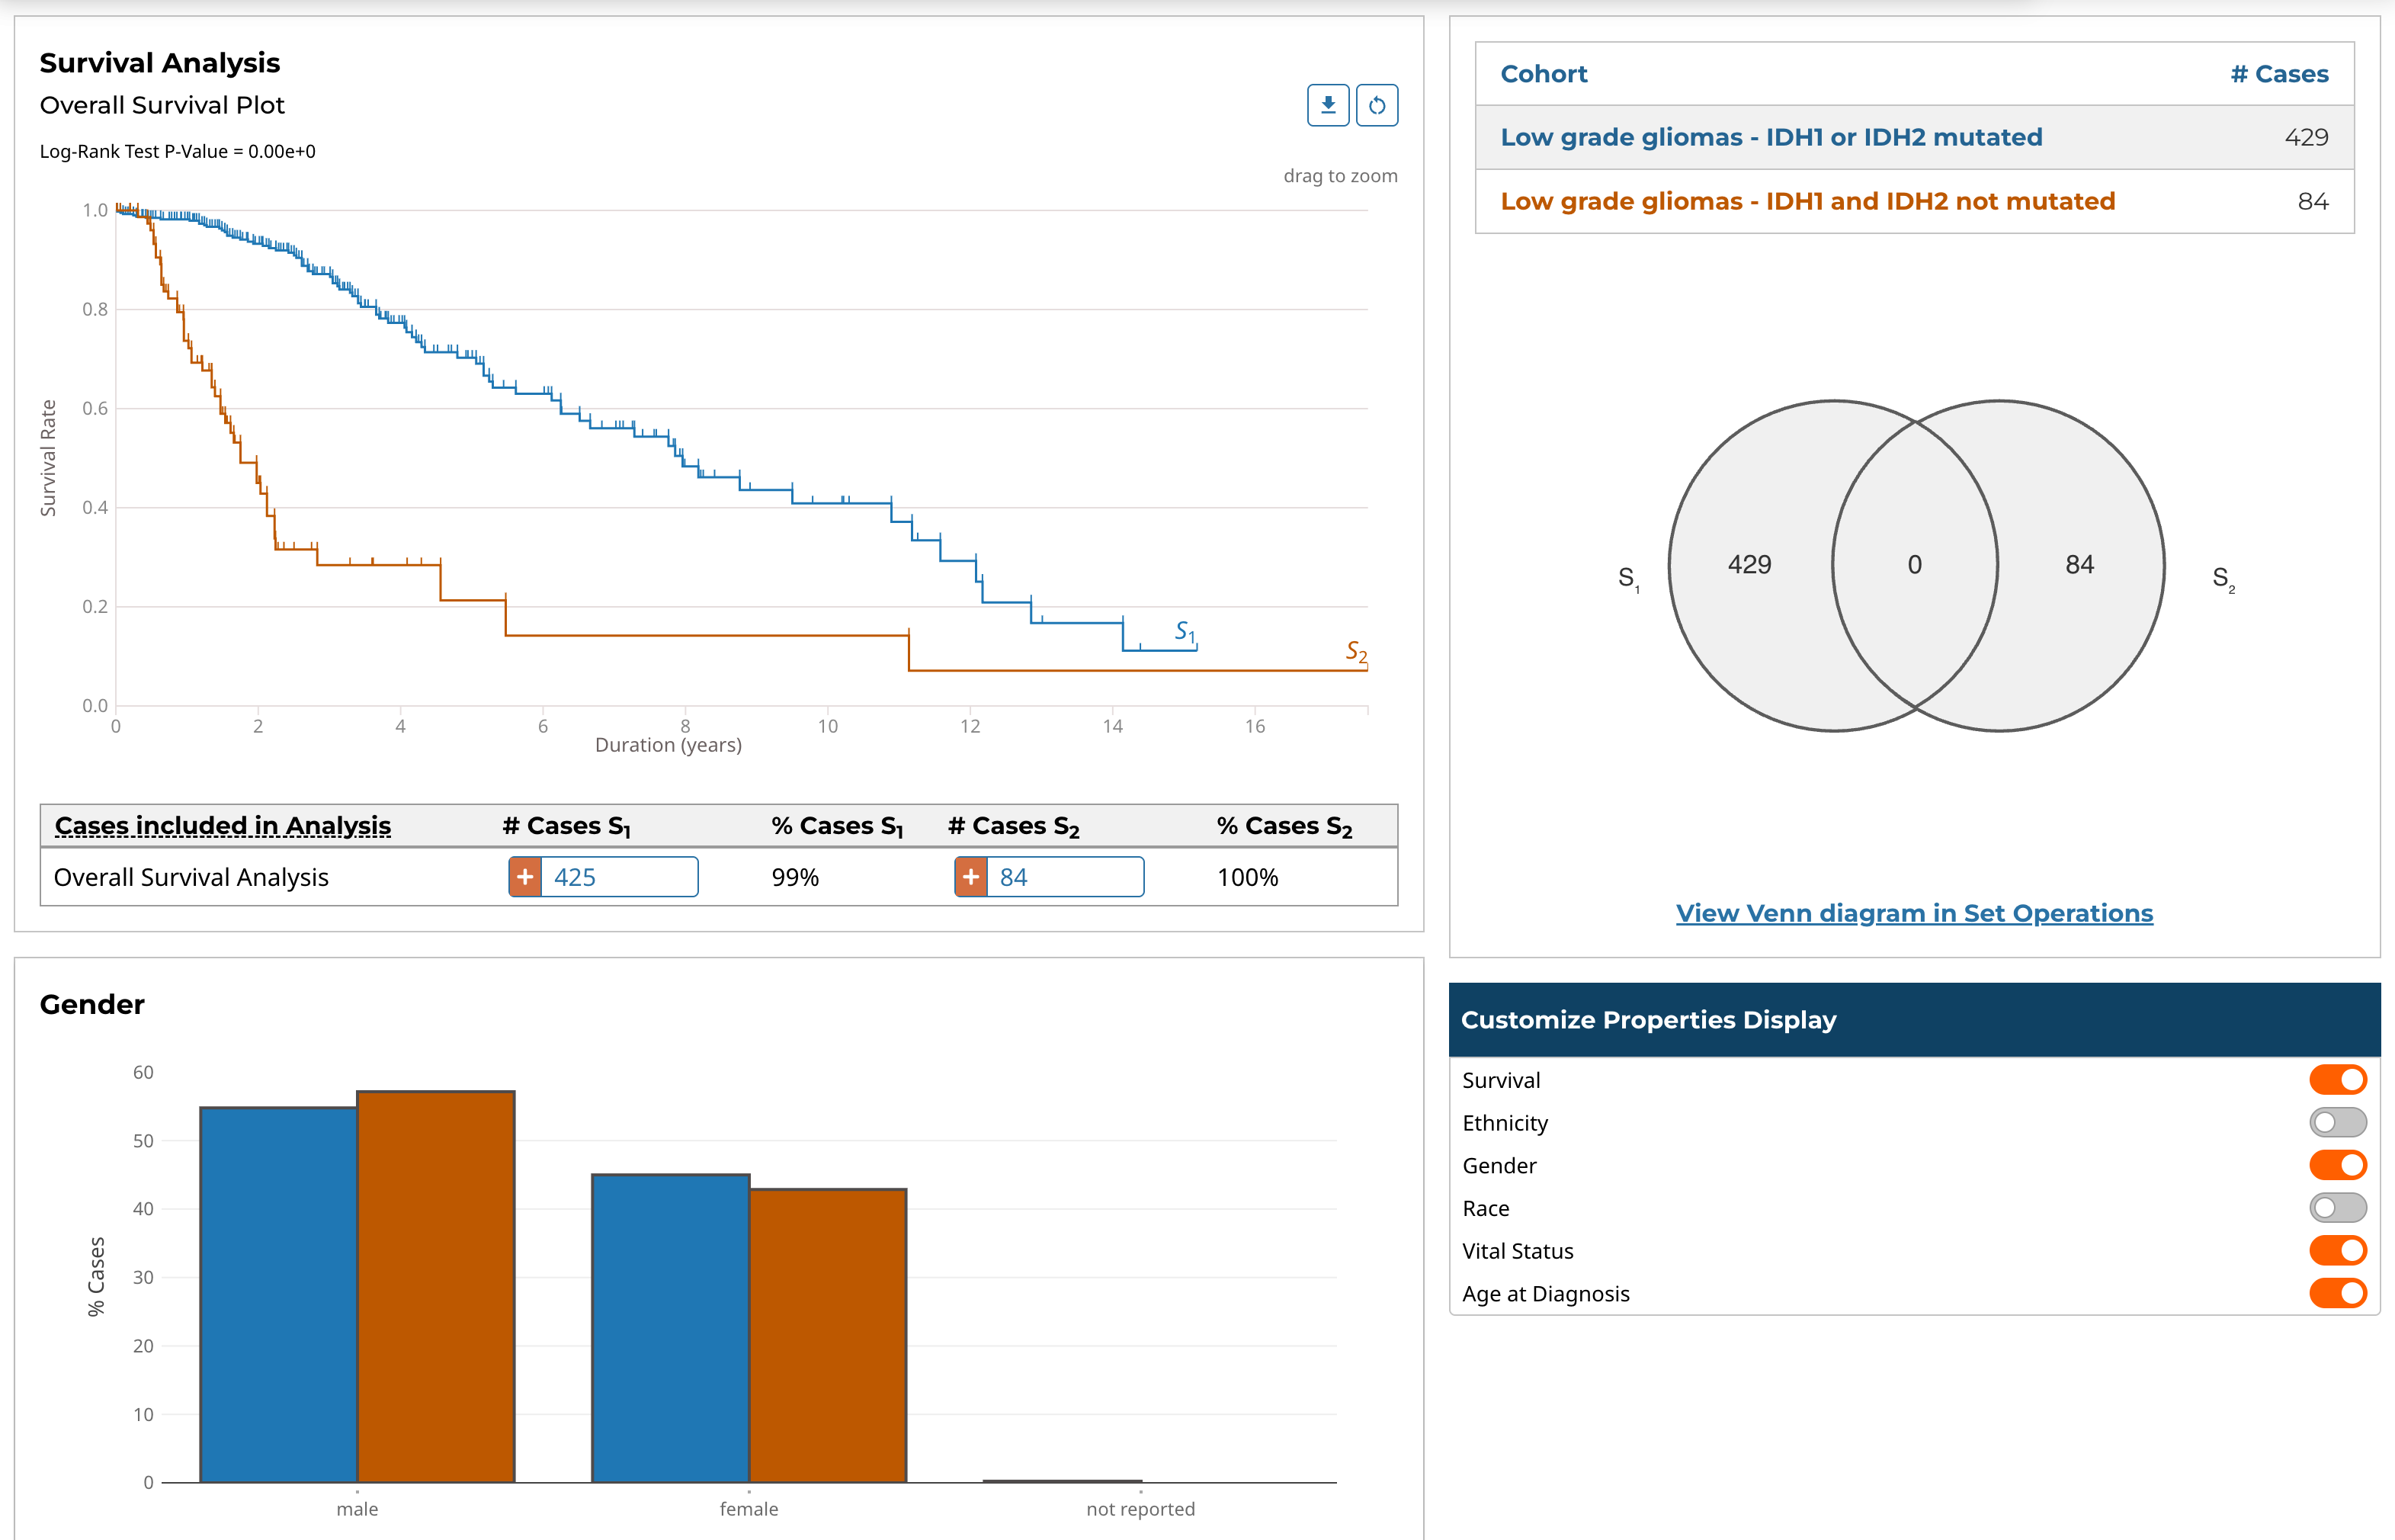Select the IDH1 or IDH2 mutated cohort row
2395x1540 pixels.
(x=1770, y=137)
